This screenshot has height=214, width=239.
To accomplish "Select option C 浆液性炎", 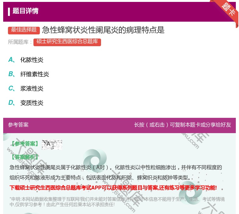I will (x=26, y=89).
